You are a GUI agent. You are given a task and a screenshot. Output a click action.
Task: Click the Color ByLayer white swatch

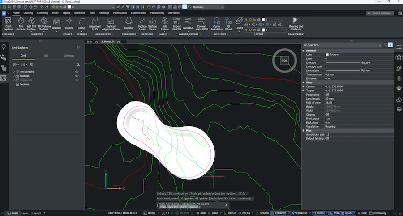(327, 54)
